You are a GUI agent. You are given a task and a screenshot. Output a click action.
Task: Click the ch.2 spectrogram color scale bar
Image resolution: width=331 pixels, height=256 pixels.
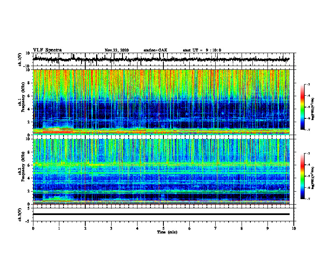[x=303, y=176]
